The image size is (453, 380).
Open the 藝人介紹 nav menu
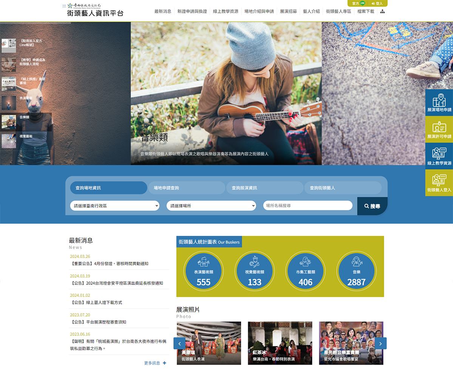point(311,12)
